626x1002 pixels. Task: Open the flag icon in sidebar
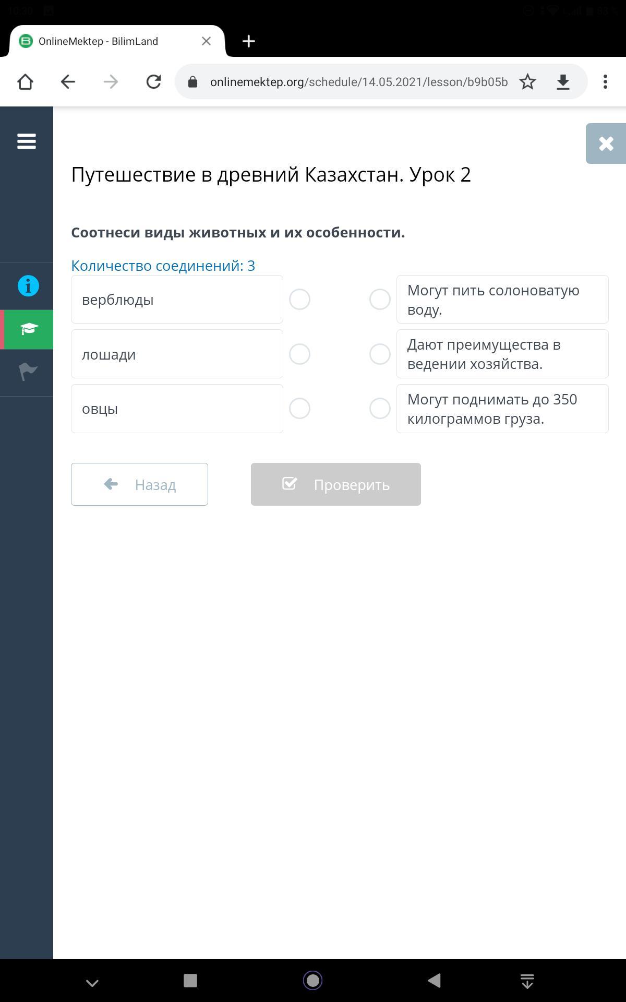pos(28,372)
